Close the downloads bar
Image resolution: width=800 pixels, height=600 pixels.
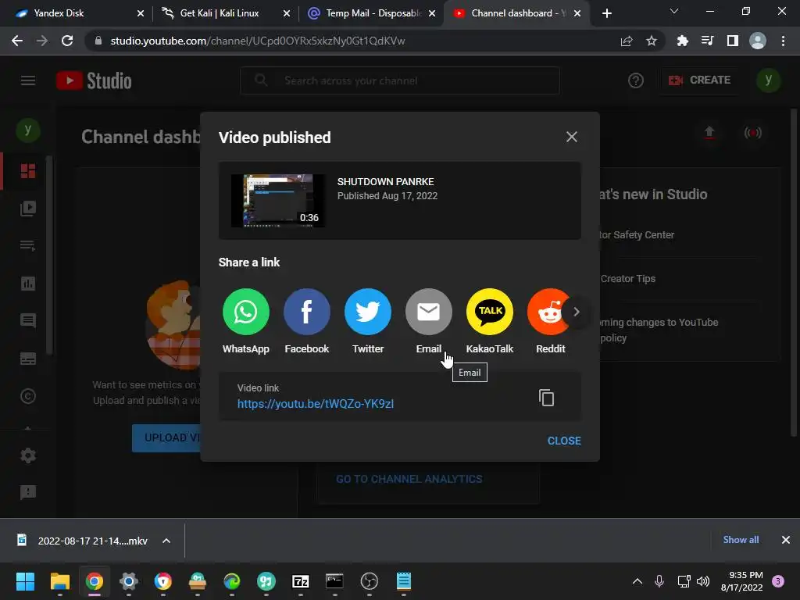786,540
